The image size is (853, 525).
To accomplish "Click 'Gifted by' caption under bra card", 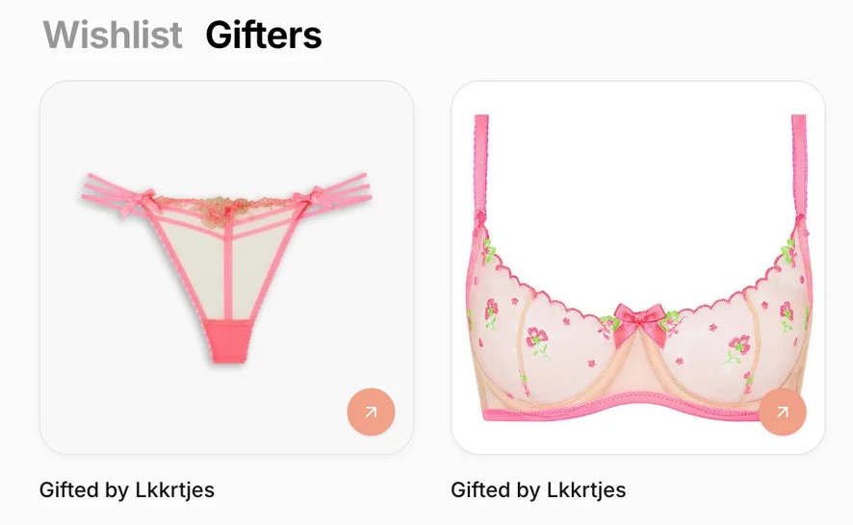I will (495, 489).
